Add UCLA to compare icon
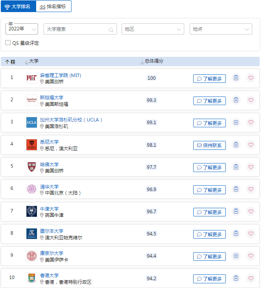The width and height of the screenshot is (262, 288). 236,122
